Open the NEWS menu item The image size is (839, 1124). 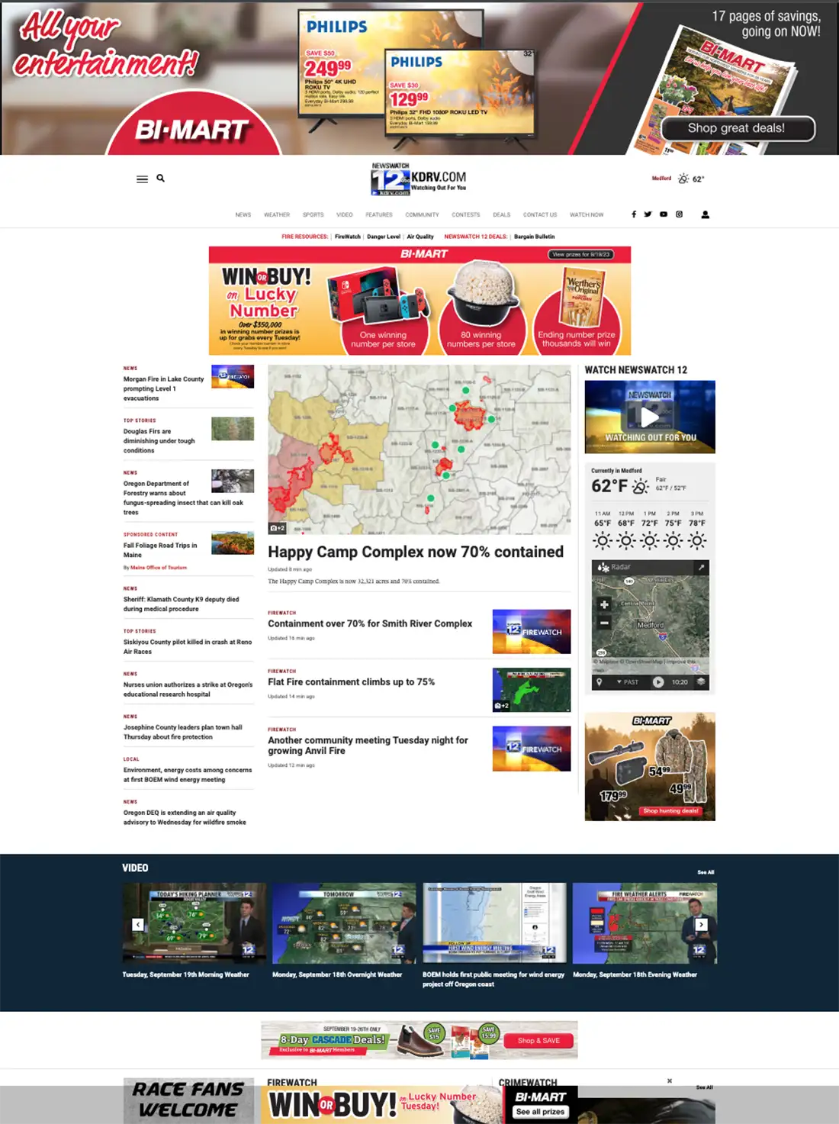[243, 215]
